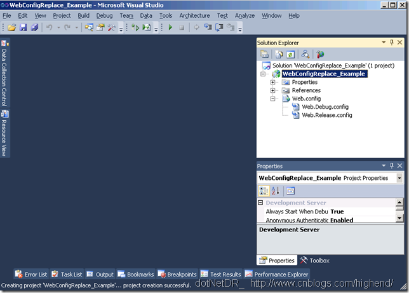
Task: Open the Build menu
Action: 83,16
